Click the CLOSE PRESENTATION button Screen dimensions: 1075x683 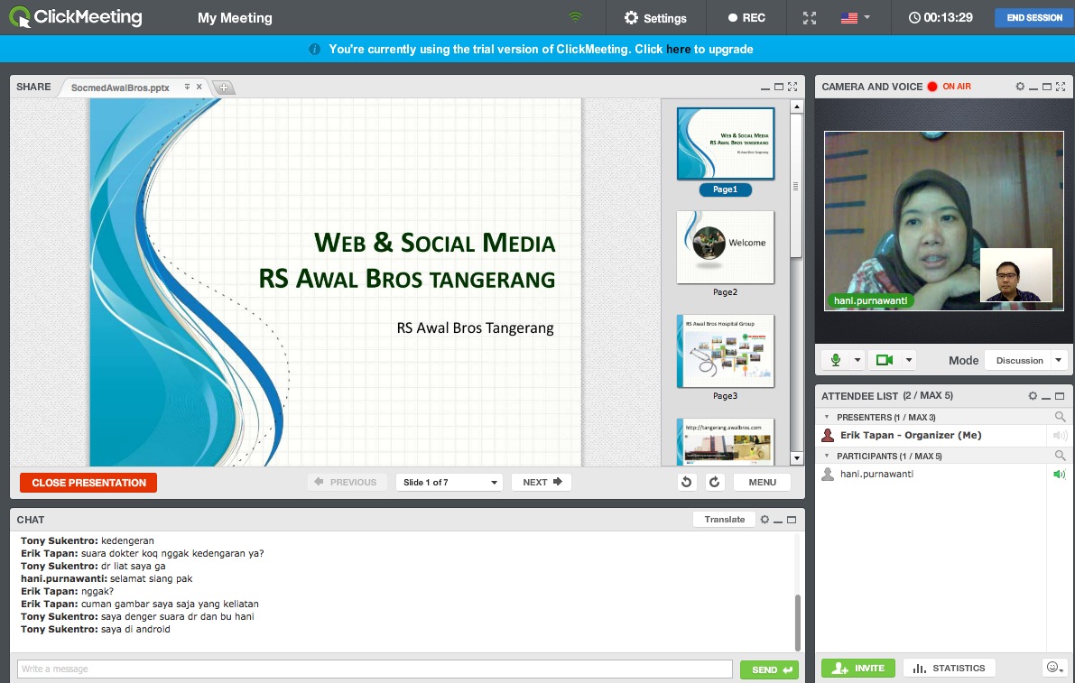point(88,483)
